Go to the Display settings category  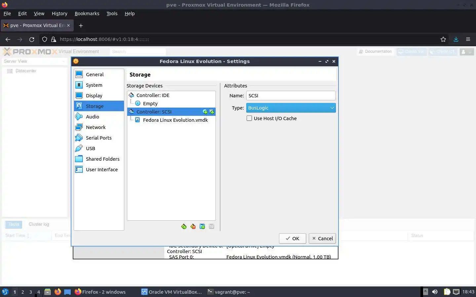click(99, 95)
